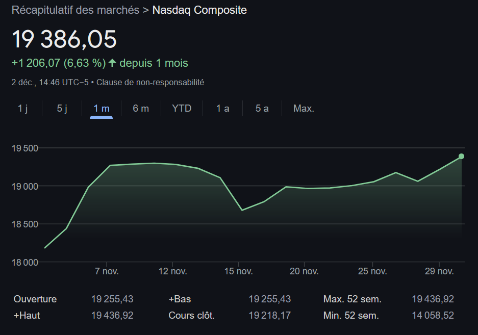Click the Max. 52 sem. value 19 436,92

[433, 299]
